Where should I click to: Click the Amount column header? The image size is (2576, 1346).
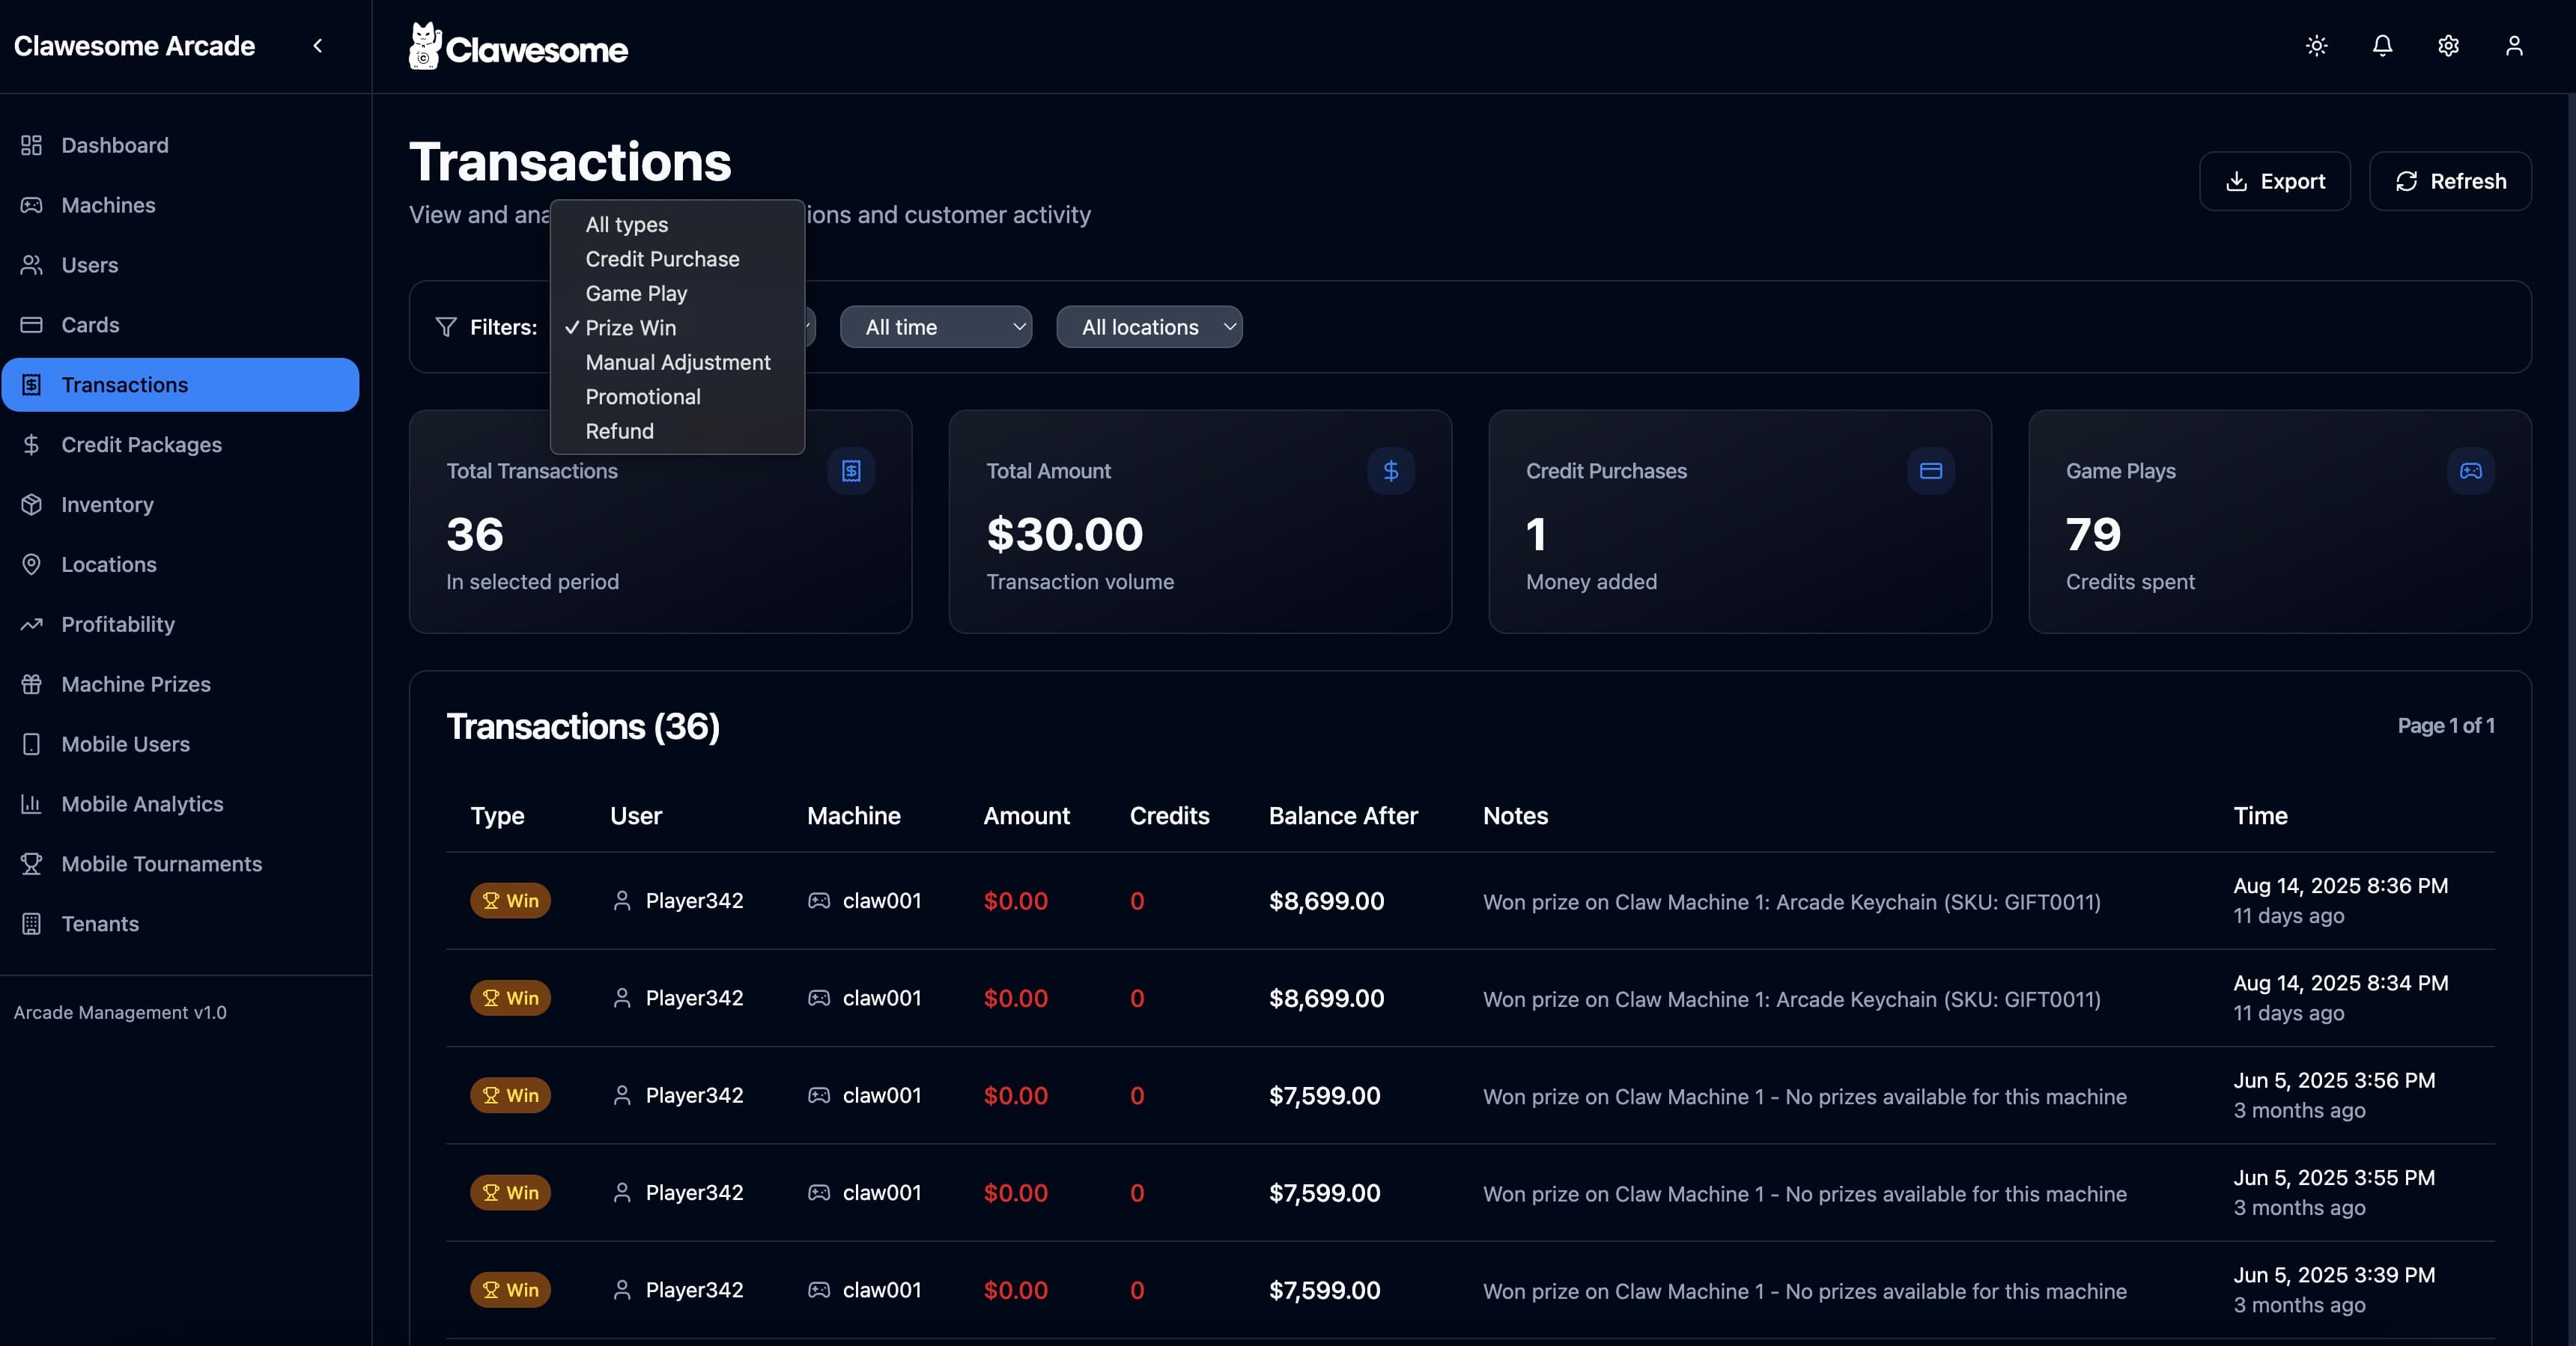1026,816
